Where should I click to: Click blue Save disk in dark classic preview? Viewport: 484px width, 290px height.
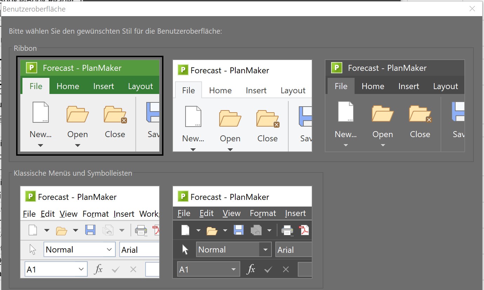[x=239, y=230]
